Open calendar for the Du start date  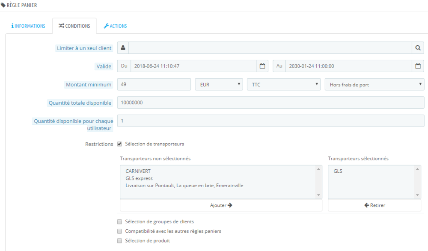click(x=262, y=66)
